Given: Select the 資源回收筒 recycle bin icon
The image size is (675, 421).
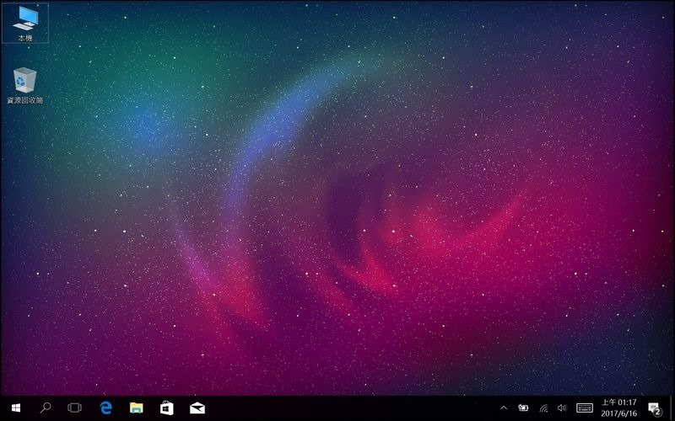Looking at the screenshot, I should [25, 83].
